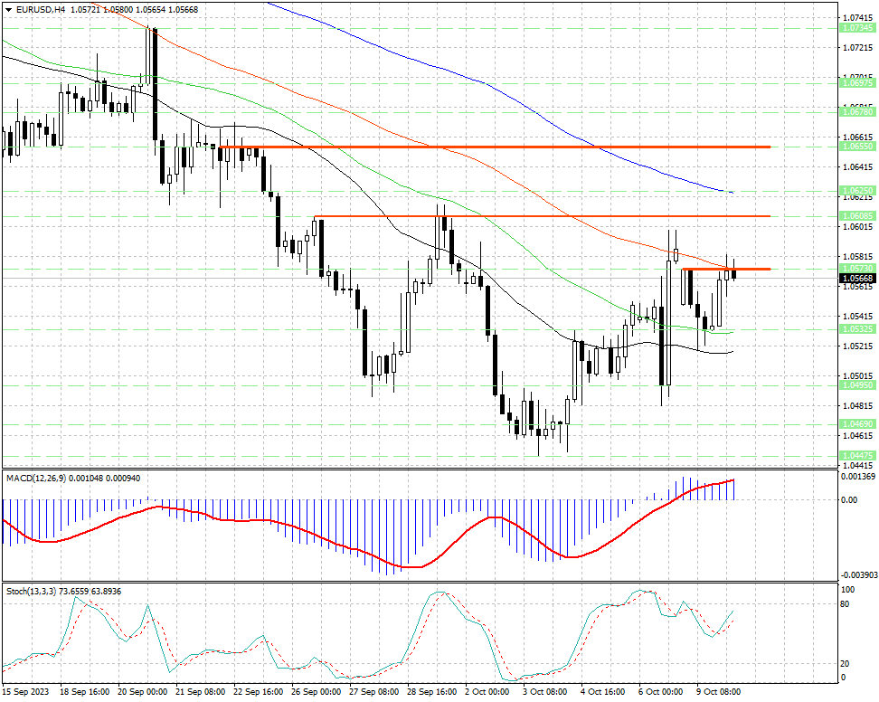
Task: Click price scale value 1.05215
Action: pos(857,346)
